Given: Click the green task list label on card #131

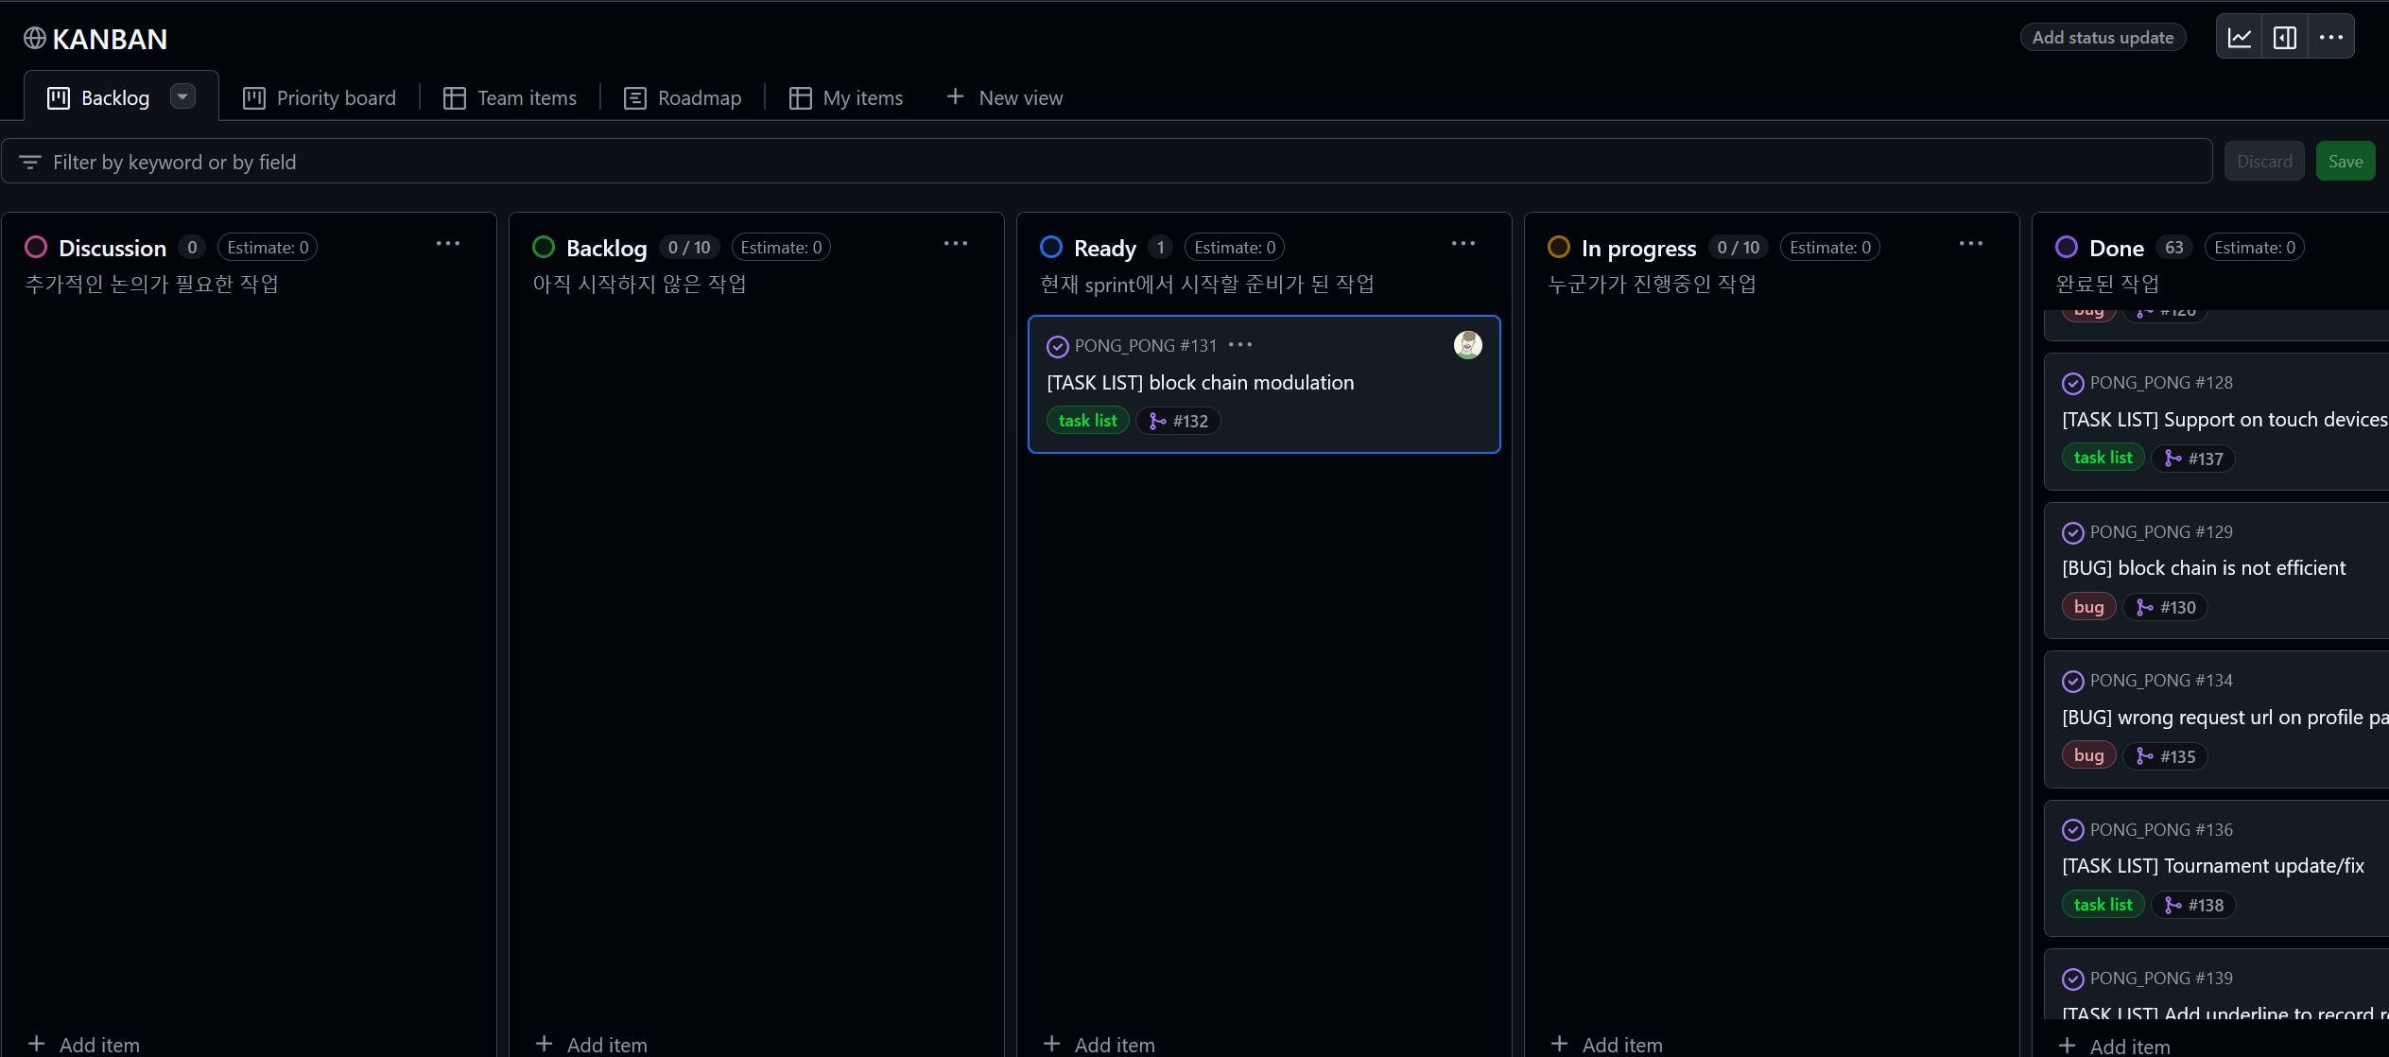Looking at the screenshot, I should [1087, 421].
